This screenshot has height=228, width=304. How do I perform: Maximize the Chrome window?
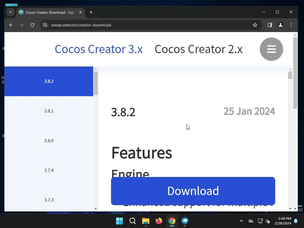click(x=277, y=12)
